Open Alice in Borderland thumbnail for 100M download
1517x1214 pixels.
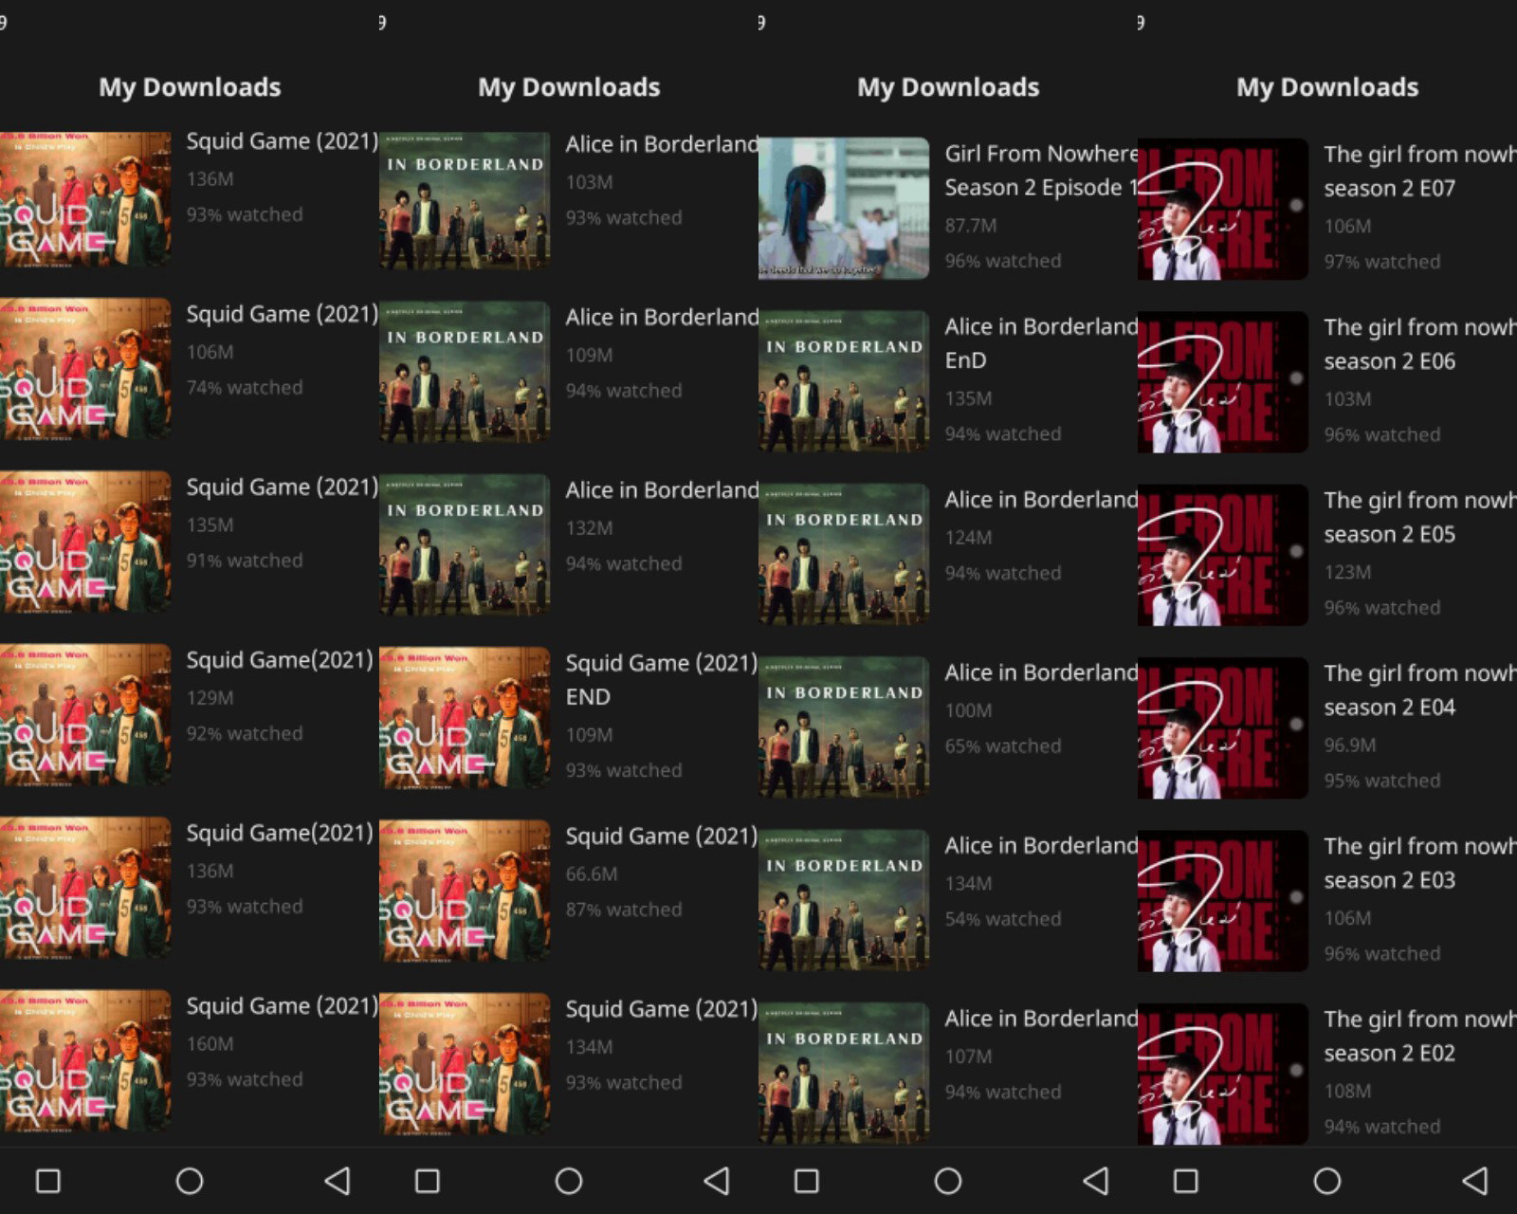pos(844,727)
